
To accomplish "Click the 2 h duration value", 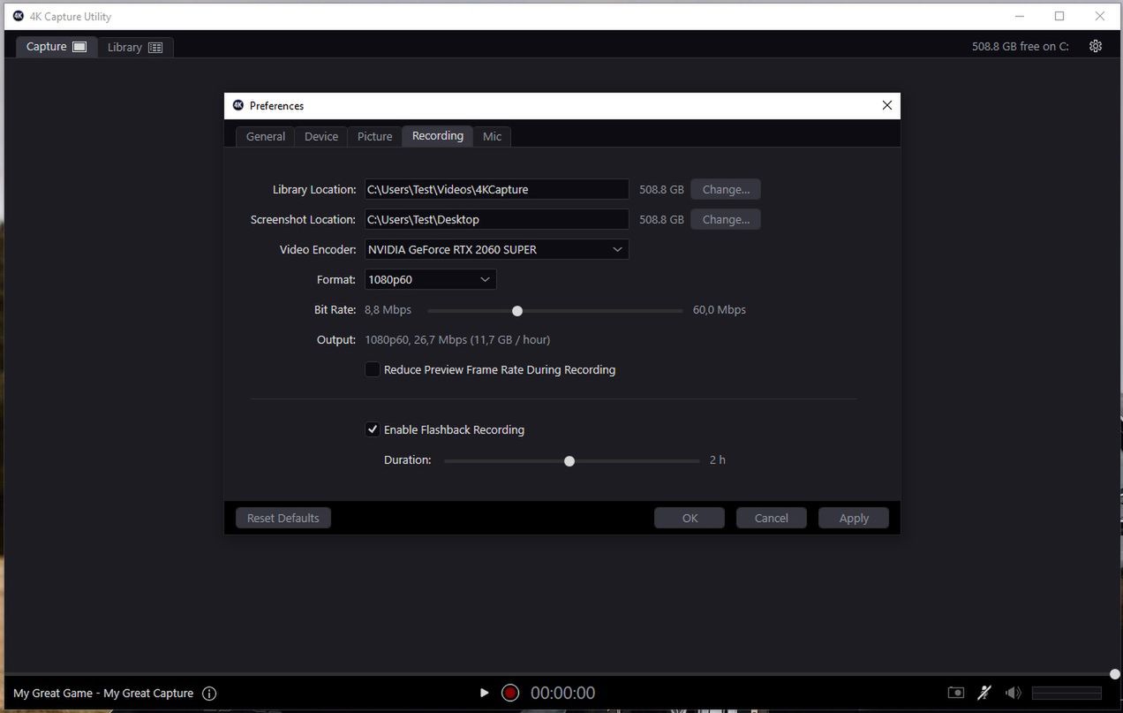I will 718,459.
